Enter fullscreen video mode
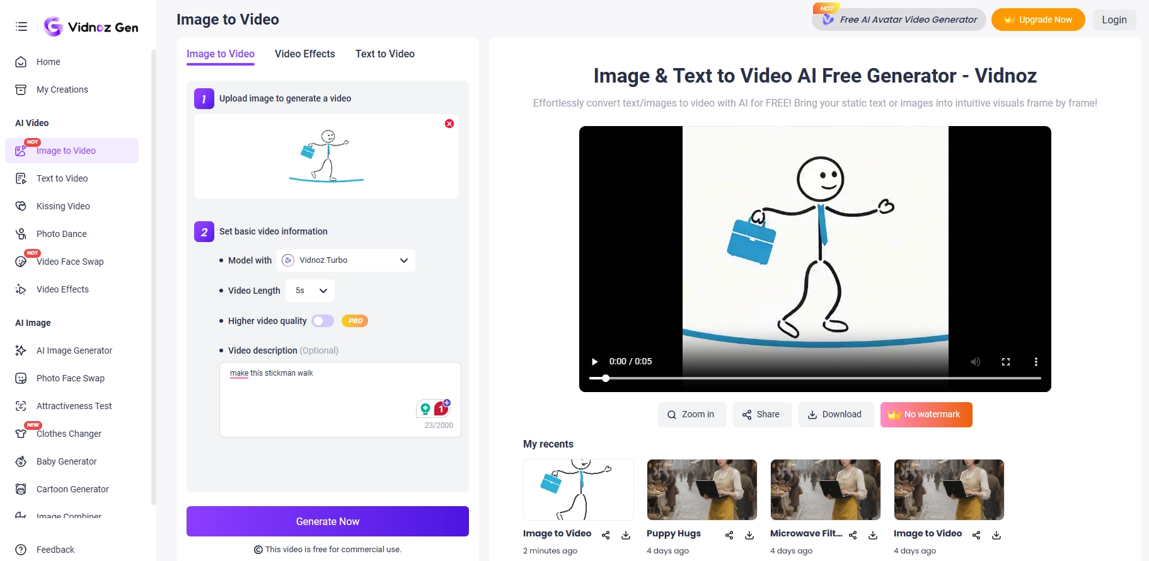The width and height of the screenshot is (1149, 561). (1006, 362)
